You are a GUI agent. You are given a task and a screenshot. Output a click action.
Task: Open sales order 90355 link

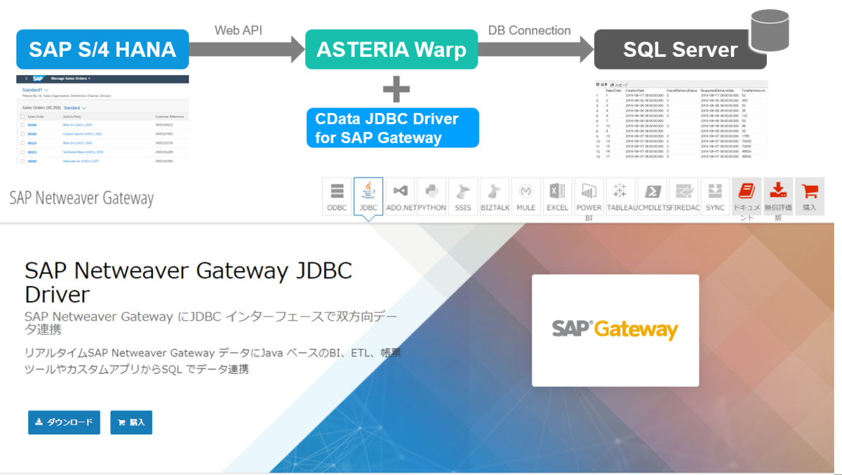[x=32, y=134]
